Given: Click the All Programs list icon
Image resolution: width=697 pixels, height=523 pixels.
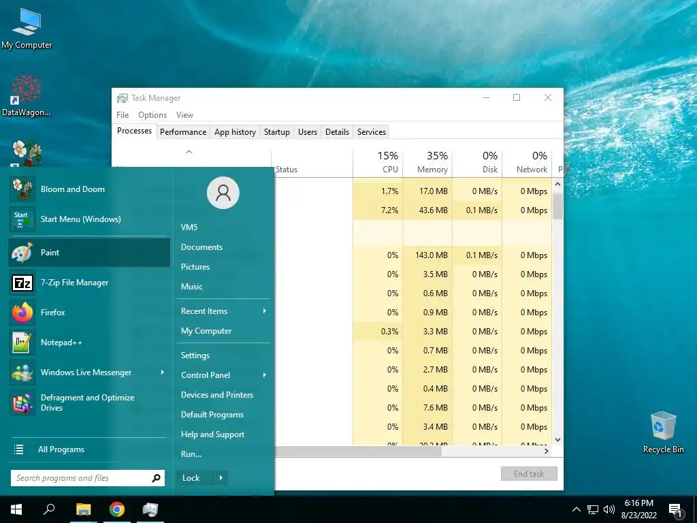Looking at the screenshot, I should tap(18, 449).
